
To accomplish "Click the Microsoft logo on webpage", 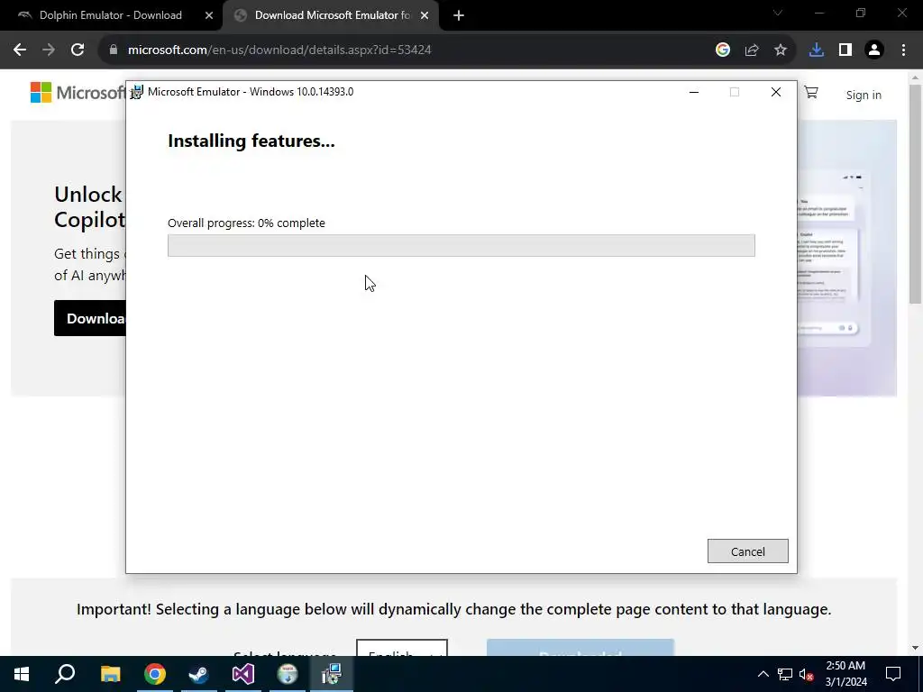I will click(78, 93).
